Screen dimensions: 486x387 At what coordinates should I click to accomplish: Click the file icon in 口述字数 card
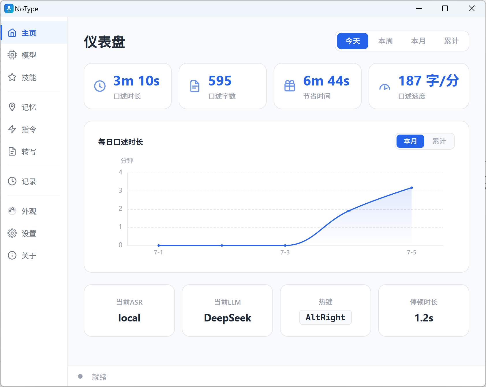(195, 86)
